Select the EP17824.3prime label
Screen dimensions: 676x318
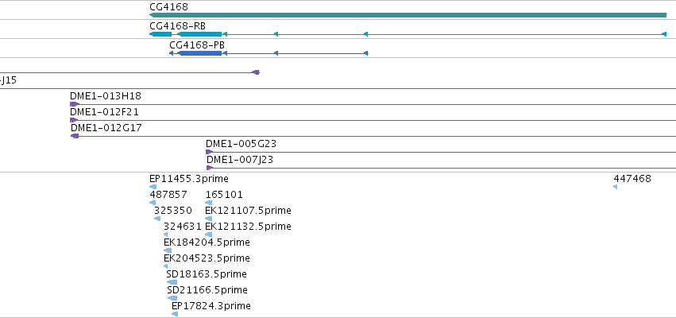click(x=211, y=306)
